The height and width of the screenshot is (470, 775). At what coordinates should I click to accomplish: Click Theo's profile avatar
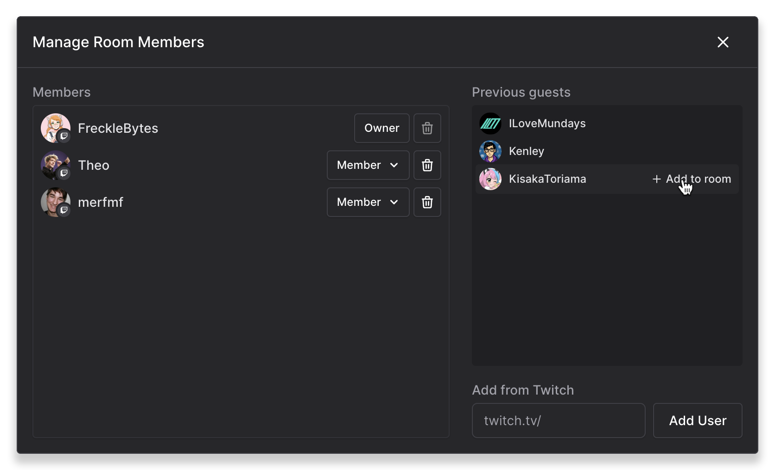pos(54,164)
